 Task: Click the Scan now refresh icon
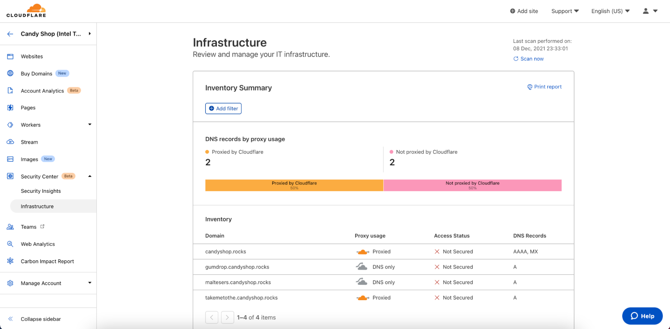tap(516, 59)
